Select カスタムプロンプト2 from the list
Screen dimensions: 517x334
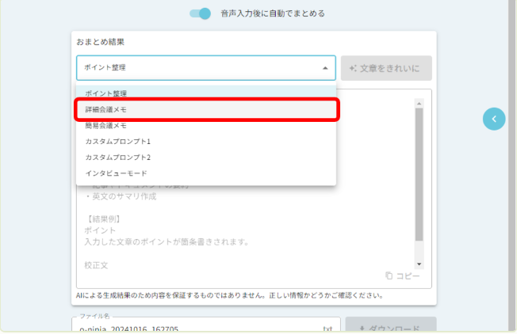117,157
